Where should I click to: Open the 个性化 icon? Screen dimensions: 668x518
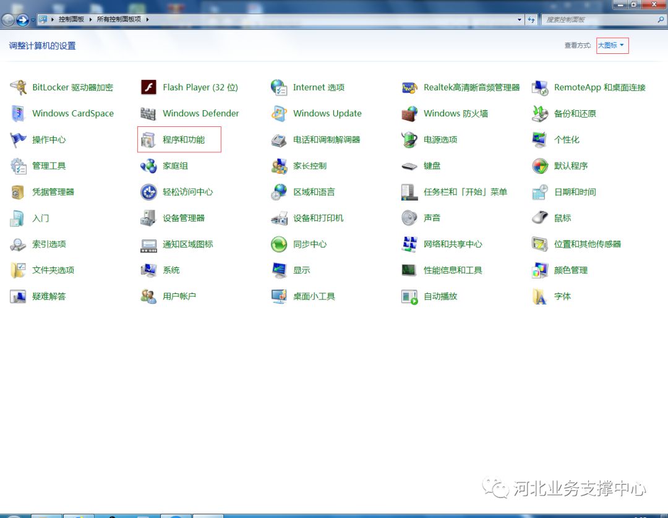tap(540, 140)
